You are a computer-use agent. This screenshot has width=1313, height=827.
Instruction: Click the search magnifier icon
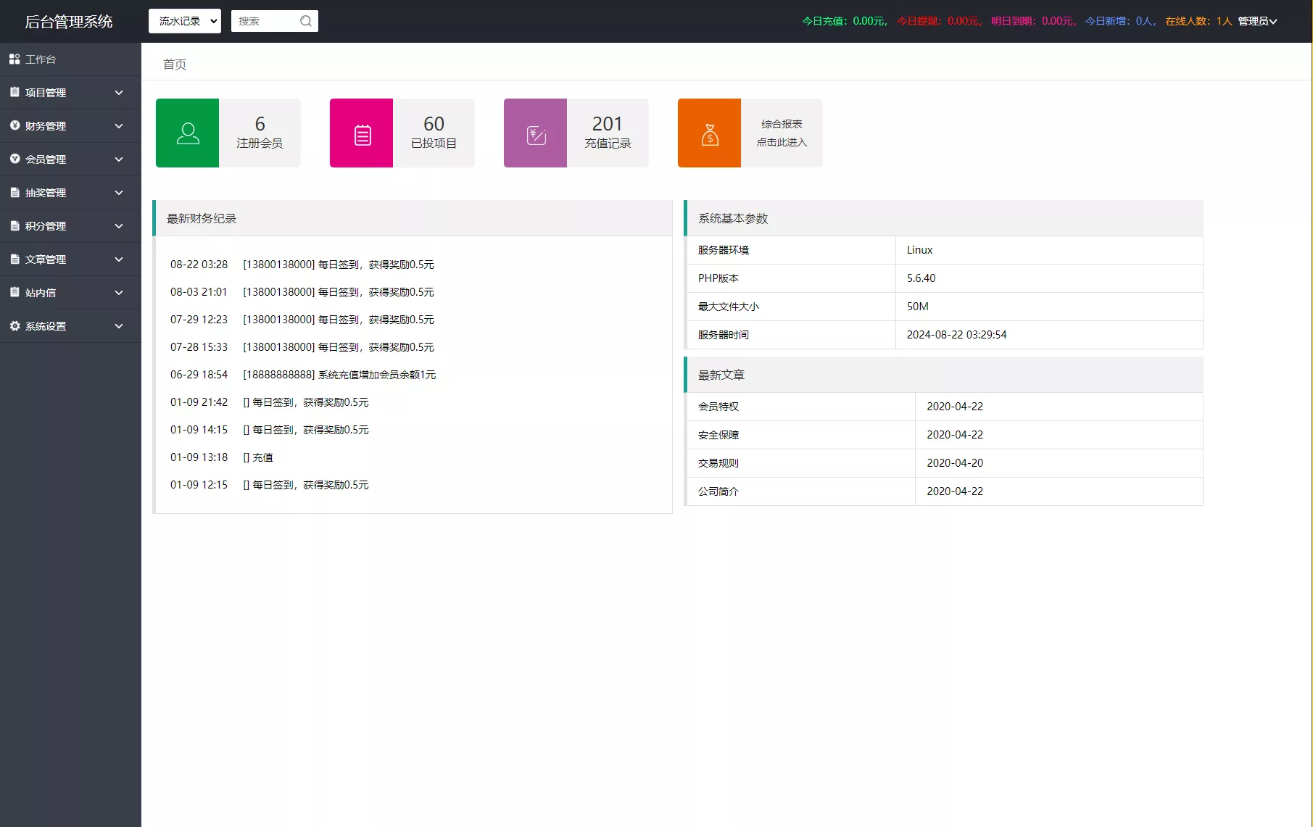click(306, 21)
